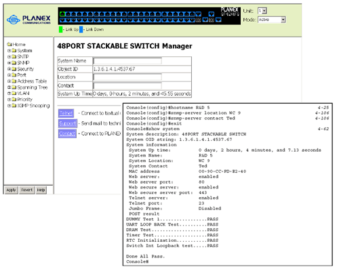The image size is (339, 271).
Task: Open the Unit dropdown
Action: click(262, 11)
